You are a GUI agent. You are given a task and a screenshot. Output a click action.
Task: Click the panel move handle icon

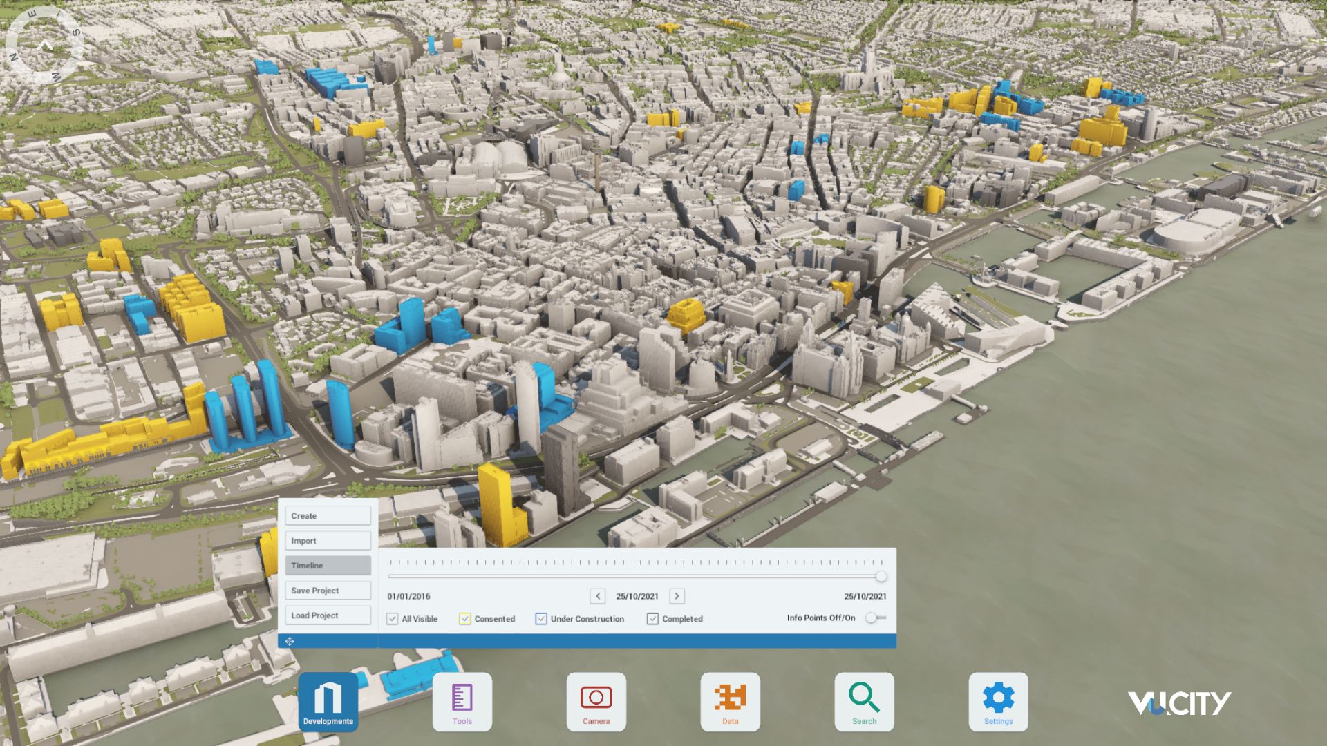coord(290,642)
